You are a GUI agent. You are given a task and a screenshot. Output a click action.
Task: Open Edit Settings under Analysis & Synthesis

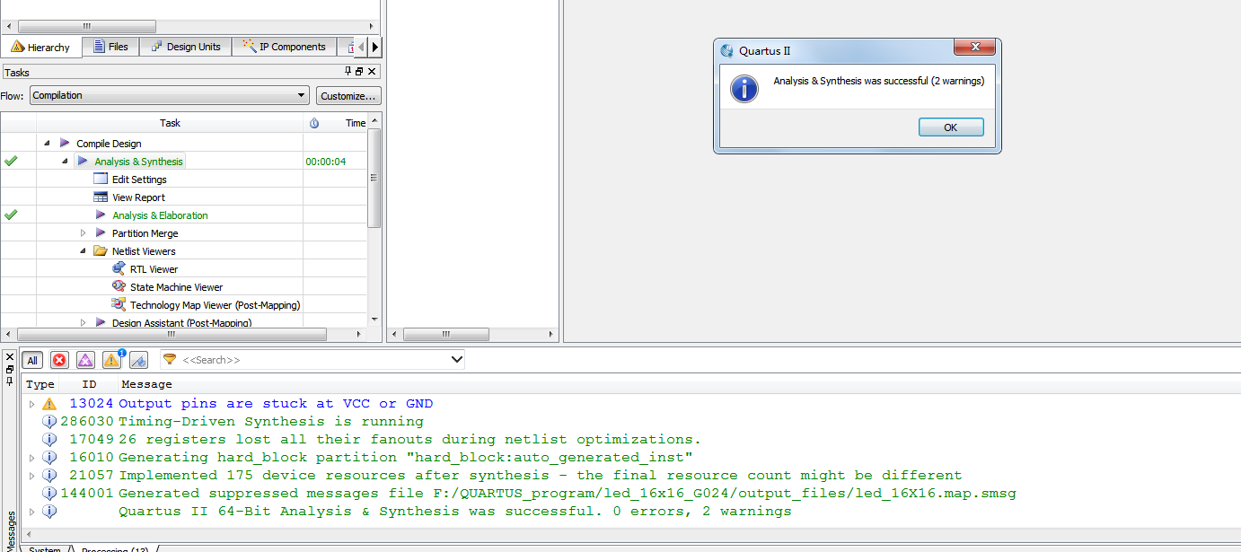click(139, 180)
